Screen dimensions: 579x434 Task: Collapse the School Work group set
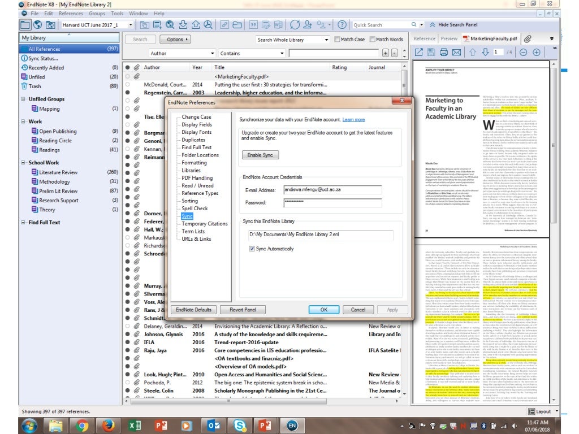click(23, 162)
